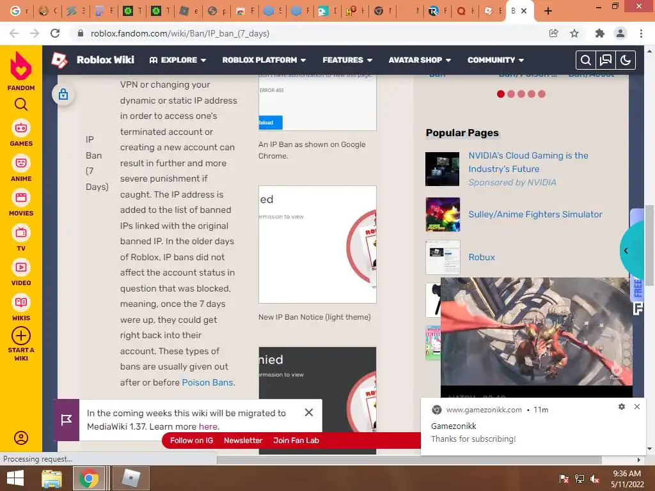Open the Discuss speech-bubble icon in header
The height and width of the screenshot is (491, 655).
[606, 60]
